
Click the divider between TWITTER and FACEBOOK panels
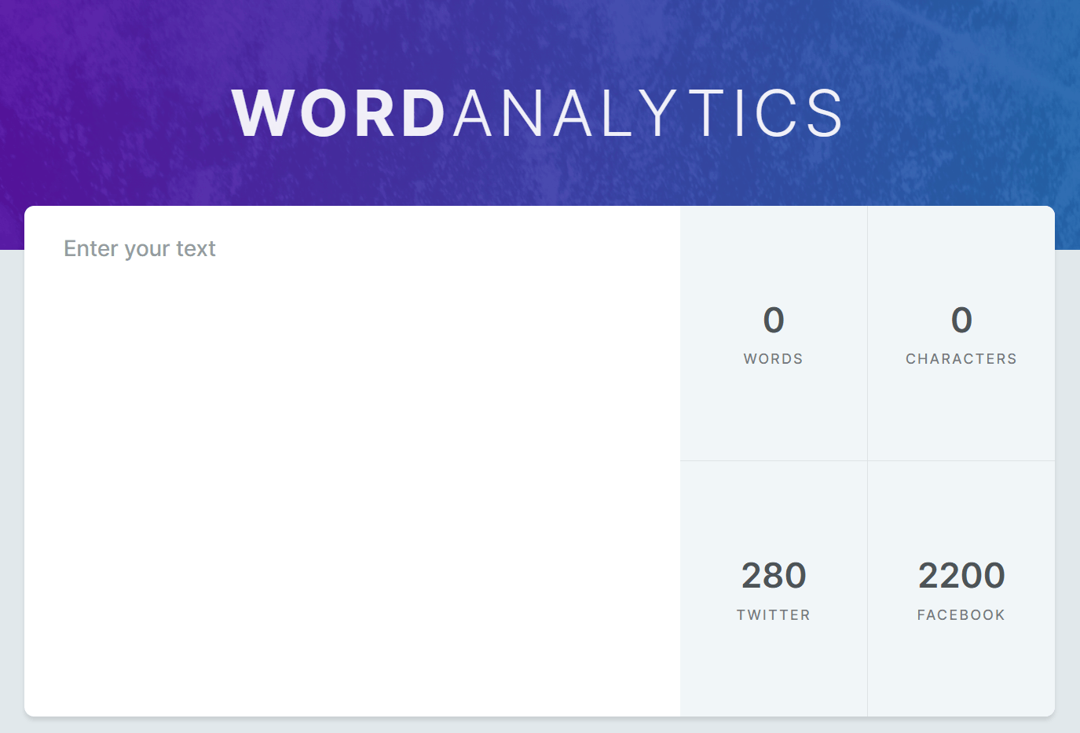[867, 589]
